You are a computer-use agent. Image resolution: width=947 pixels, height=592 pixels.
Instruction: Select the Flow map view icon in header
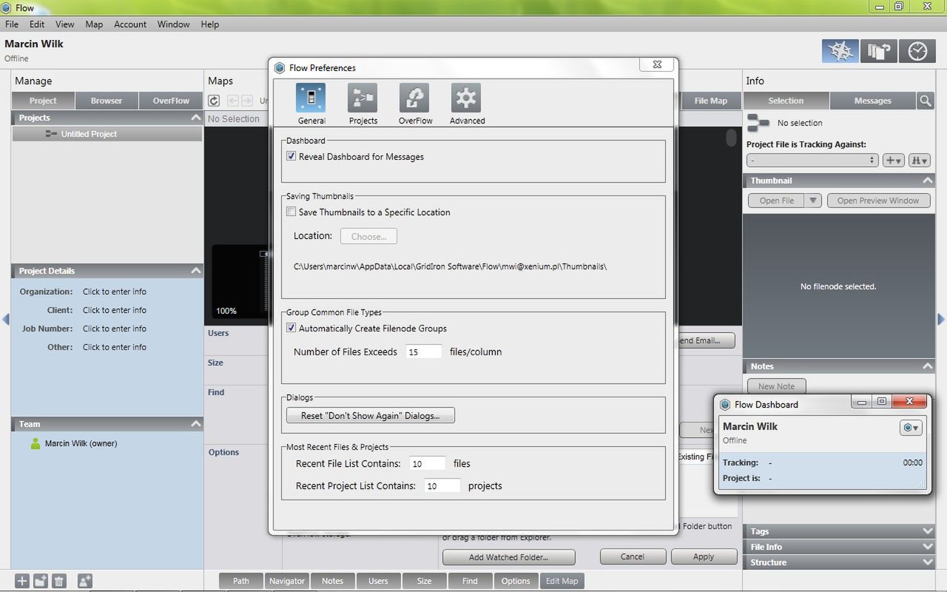tap(840, 51)
